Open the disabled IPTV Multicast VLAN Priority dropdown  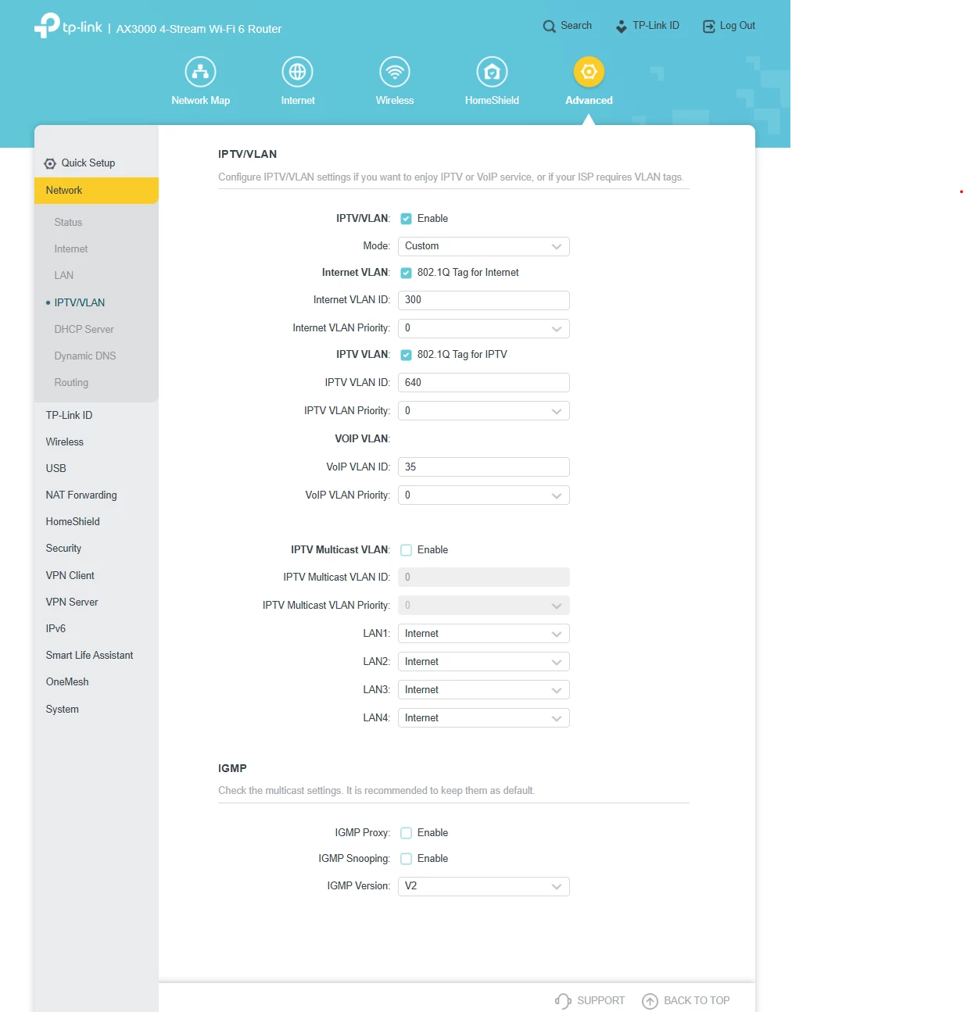pyautogui.click(x=484, y=606)
